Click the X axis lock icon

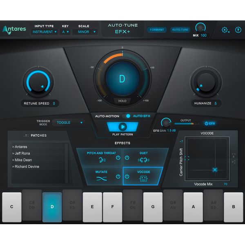click(234, 156)
